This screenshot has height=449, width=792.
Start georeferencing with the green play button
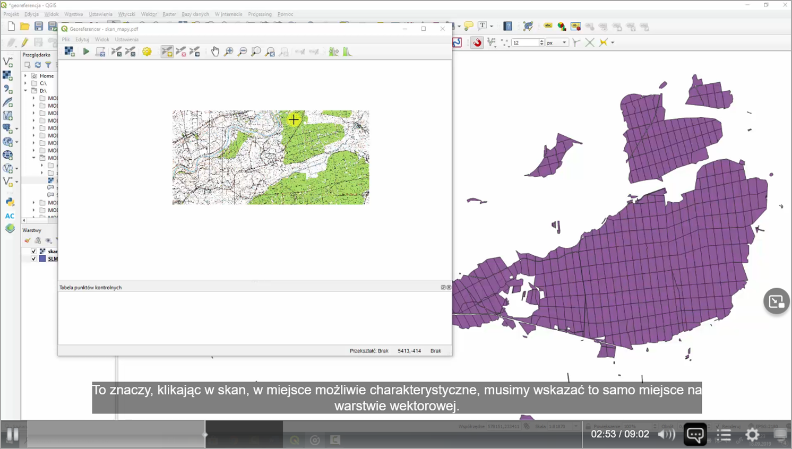pos(86,51)
